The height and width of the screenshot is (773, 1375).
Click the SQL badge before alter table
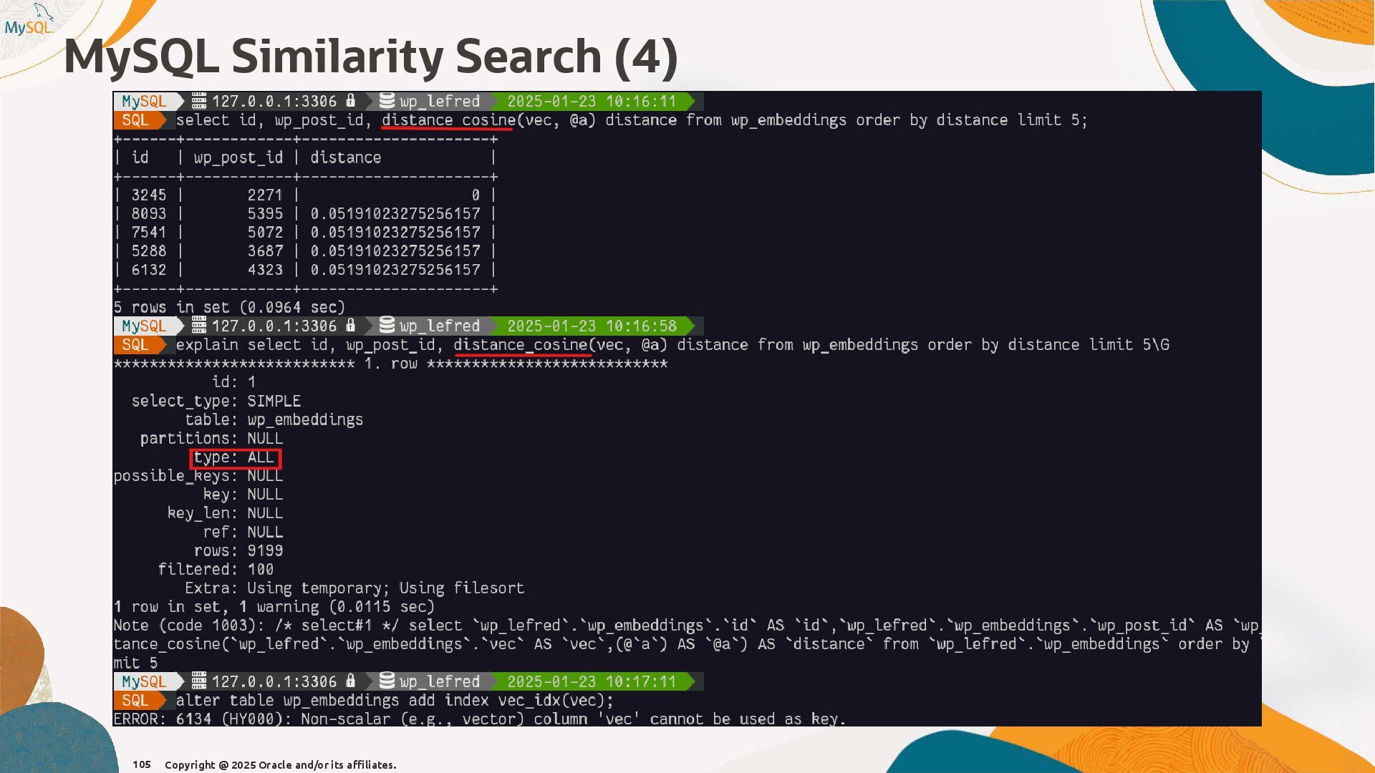point(135,701)
